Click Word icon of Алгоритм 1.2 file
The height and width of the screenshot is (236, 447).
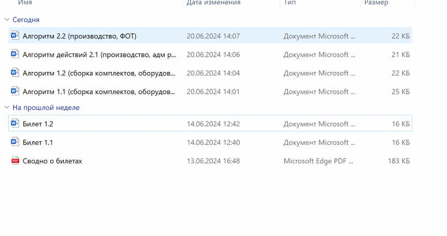[x=15, y=73]
